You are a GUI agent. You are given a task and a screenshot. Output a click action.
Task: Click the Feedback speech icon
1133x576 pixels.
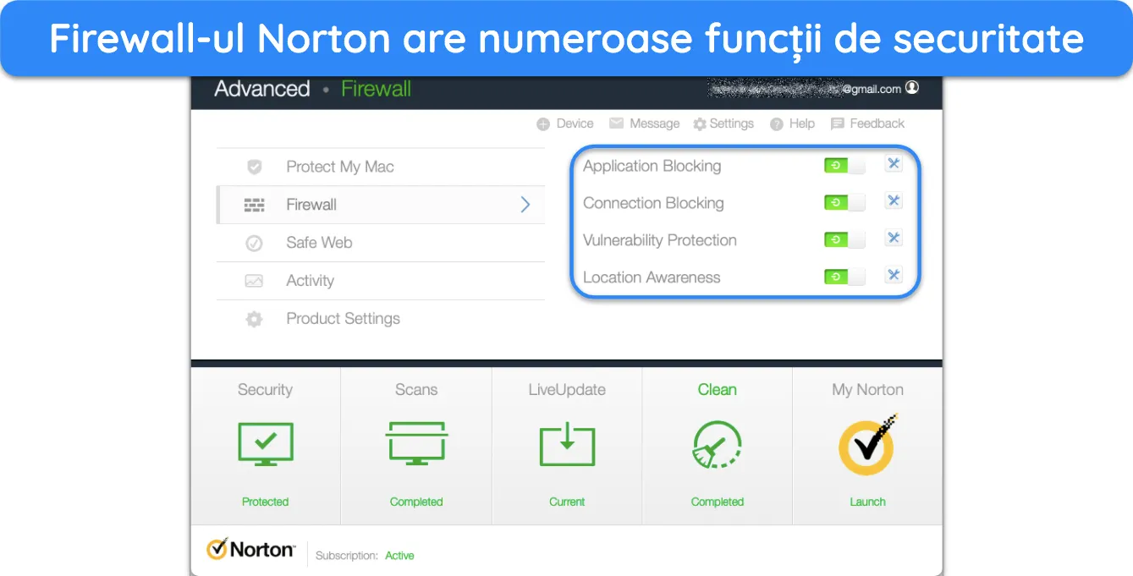click(x=838, y=124)
